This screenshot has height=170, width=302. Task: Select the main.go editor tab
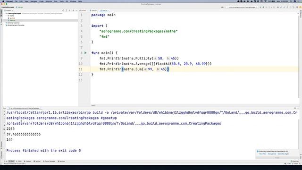pyautogui.click(x=105, y=10)
